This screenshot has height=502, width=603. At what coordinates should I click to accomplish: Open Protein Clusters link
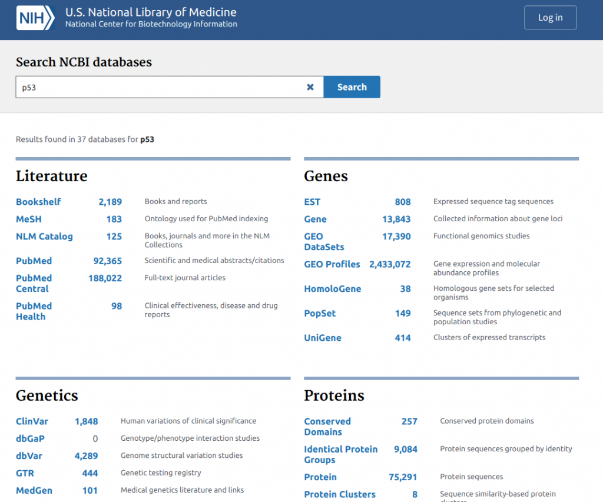pyautogui.click(x=340, y=494)
